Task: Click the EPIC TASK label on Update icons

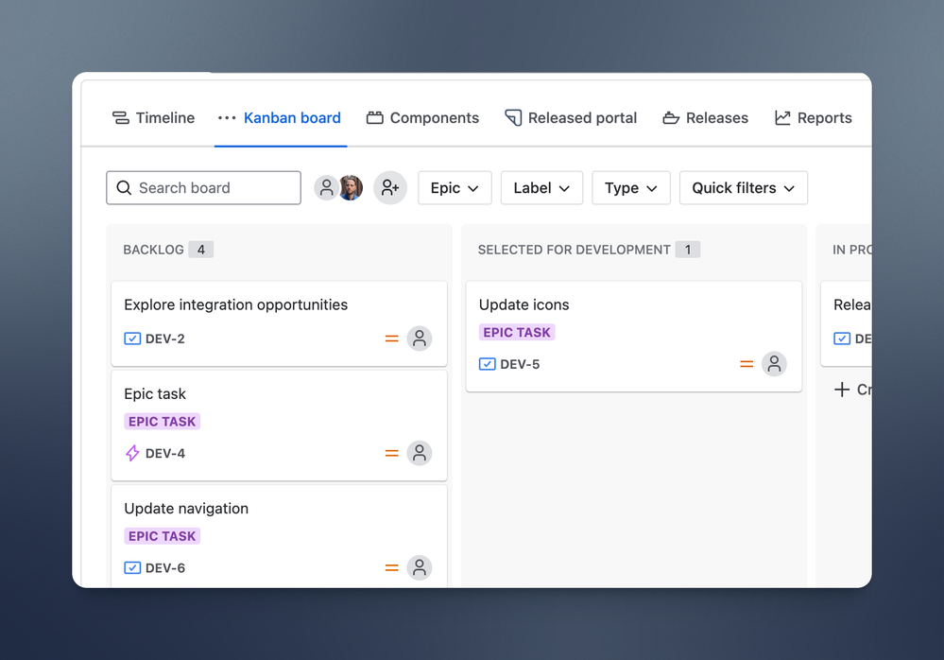Action: 517,333
